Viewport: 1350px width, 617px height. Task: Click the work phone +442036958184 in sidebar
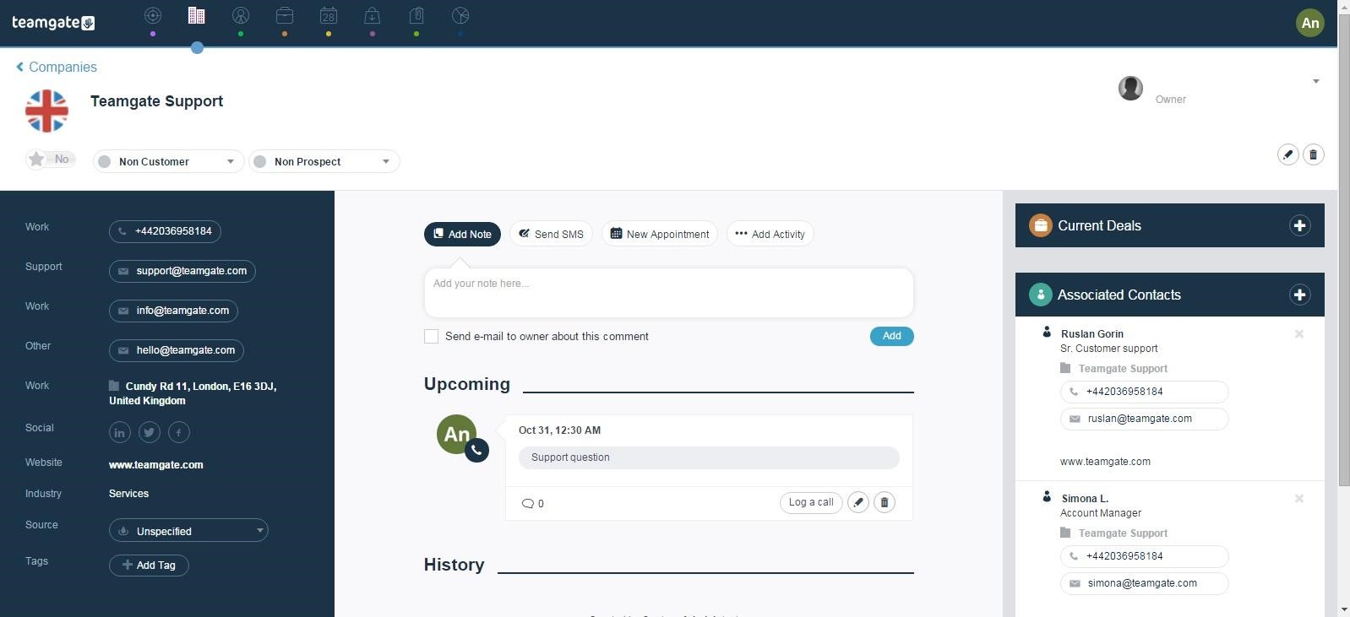(165, 231)
